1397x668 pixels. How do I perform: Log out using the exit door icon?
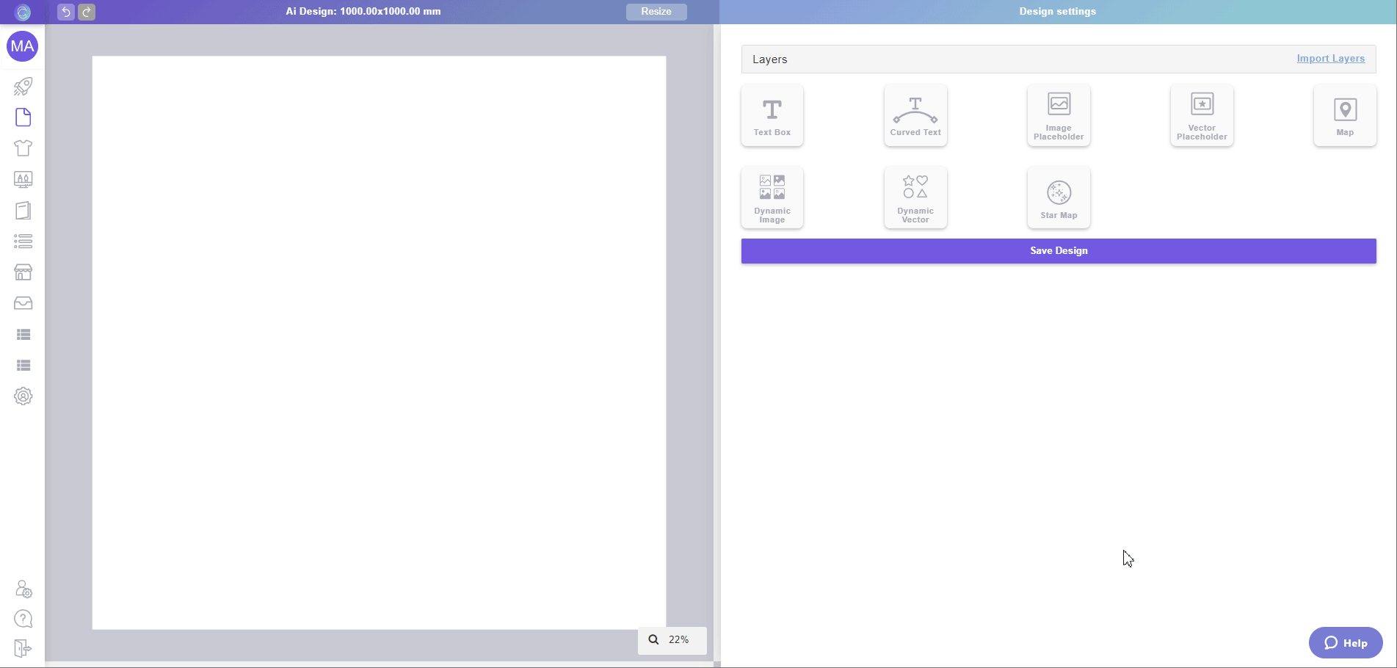pos(23,649)
